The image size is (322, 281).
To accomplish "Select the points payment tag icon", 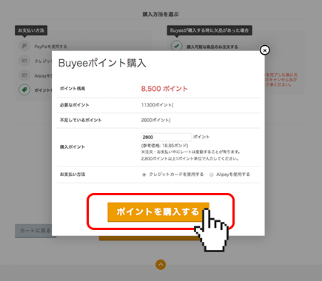I will pos(24,89).
